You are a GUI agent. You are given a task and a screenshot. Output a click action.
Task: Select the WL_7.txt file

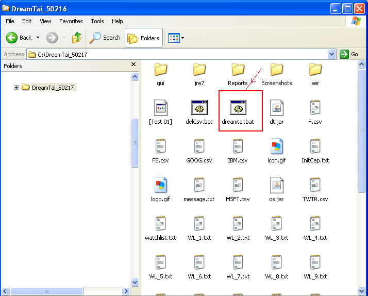point(238,267)
